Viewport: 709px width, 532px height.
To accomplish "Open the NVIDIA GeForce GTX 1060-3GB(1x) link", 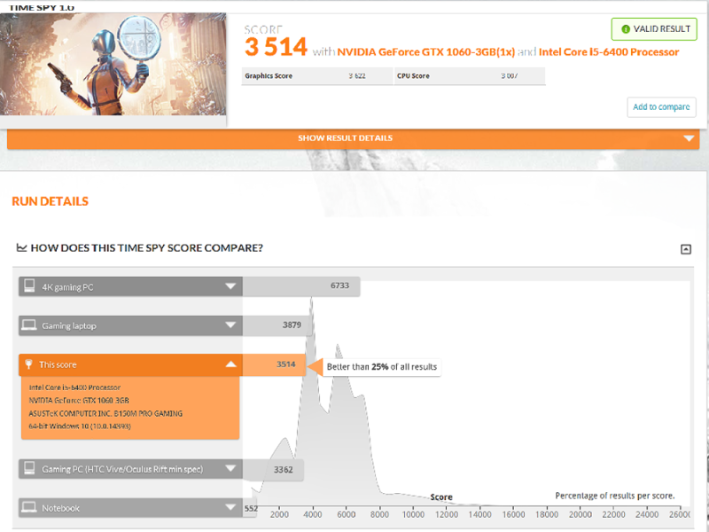I will pos(426,52).
